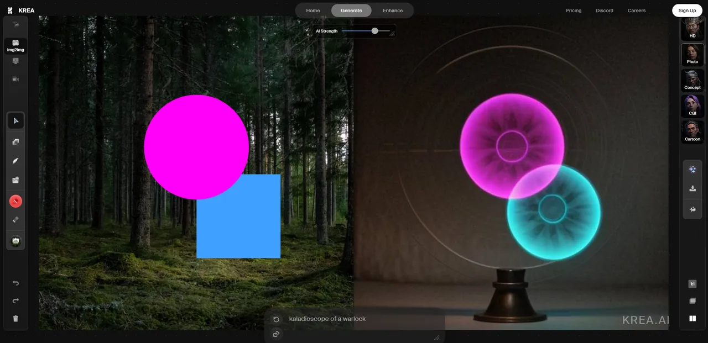Adjust the AI Strength slider handle
708x343 pixels.
coord(374,31)
